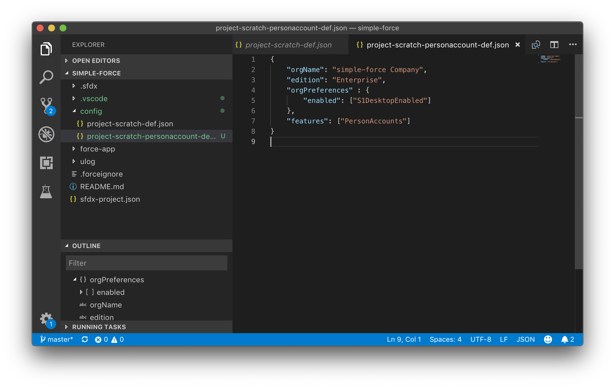This screenshot has width=615, height=388.
Task: Open the Test beaker icon view
Action: [x=46, y=191]
